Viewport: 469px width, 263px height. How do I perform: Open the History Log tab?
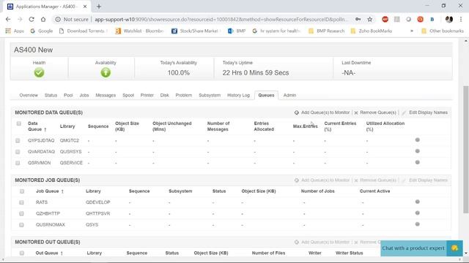238,95
